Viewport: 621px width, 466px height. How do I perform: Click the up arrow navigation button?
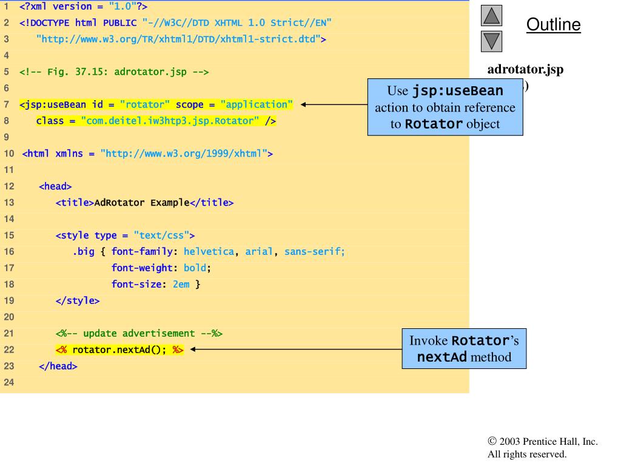point(491,16)
